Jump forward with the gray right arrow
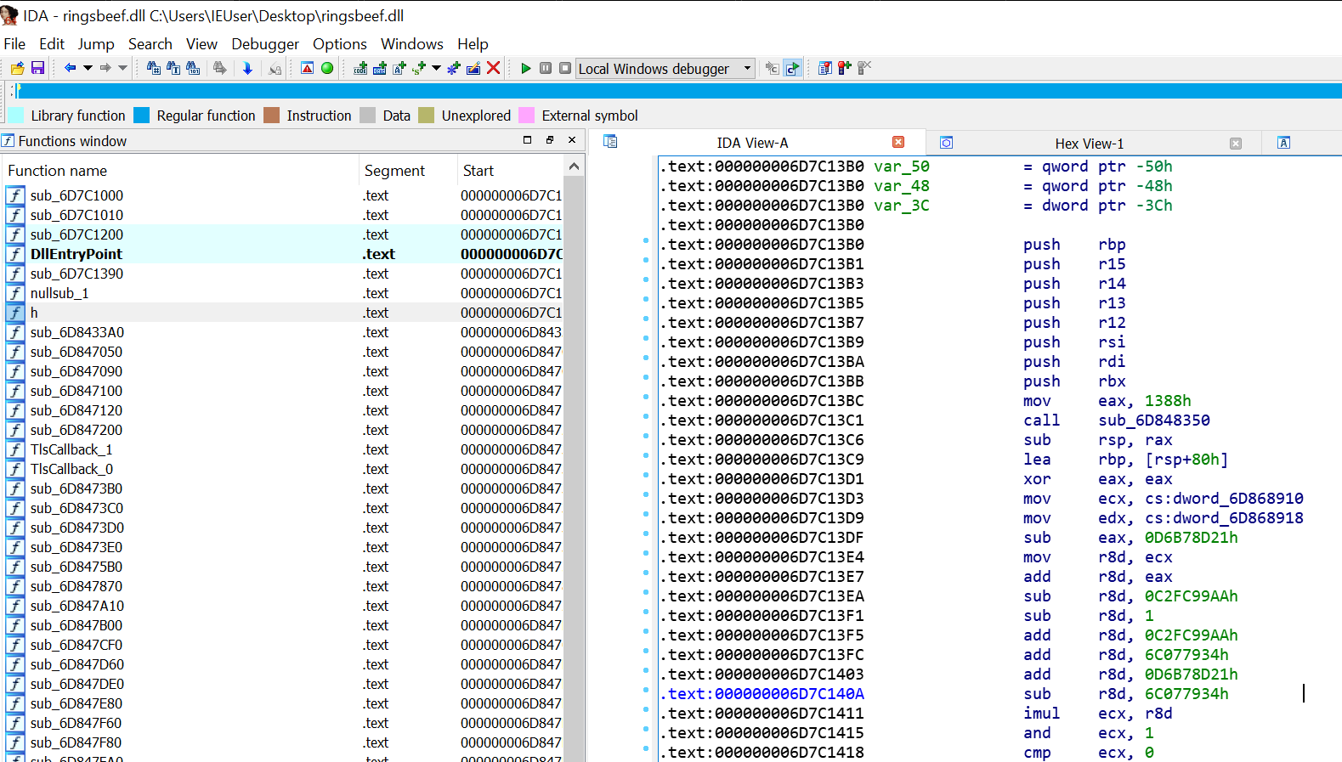 tap(105, 68)
